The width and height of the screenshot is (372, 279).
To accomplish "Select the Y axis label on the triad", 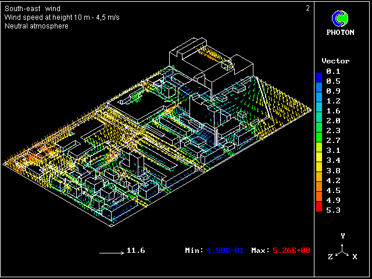I will 343,235.
